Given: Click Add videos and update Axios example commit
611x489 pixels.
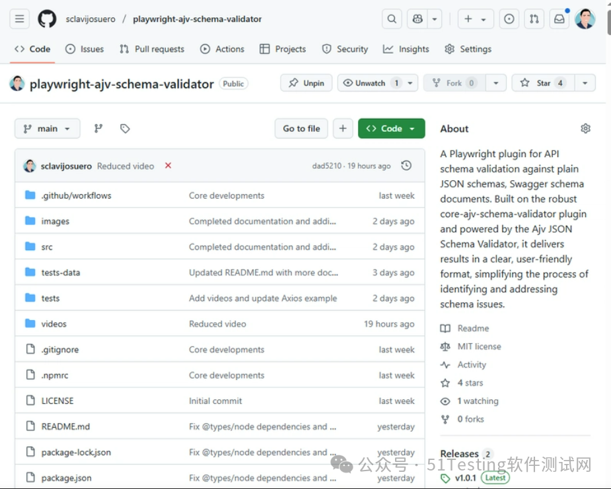Looking at the screenshot, I should [x=263, y=298].
